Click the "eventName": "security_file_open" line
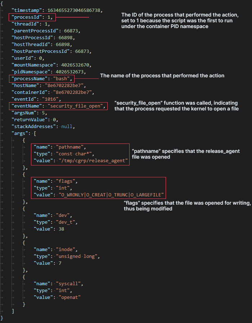This screenshot has height=323, width=252. pos(58,106)
